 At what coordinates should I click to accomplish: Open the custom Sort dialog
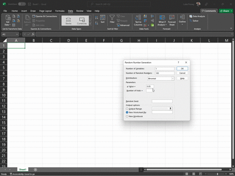pyautogui.click(x=103, y=19)
